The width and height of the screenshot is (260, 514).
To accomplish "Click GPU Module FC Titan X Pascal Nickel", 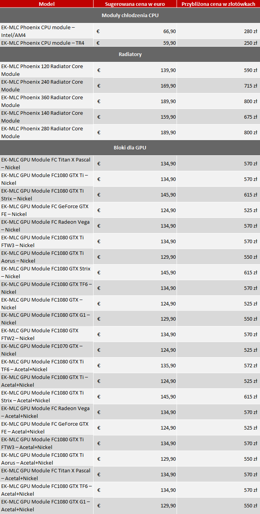I will (x=47, y=163).
